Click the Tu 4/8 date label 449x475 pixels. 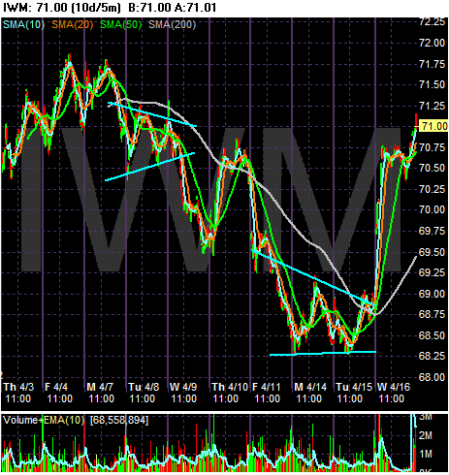click(144, 387)
